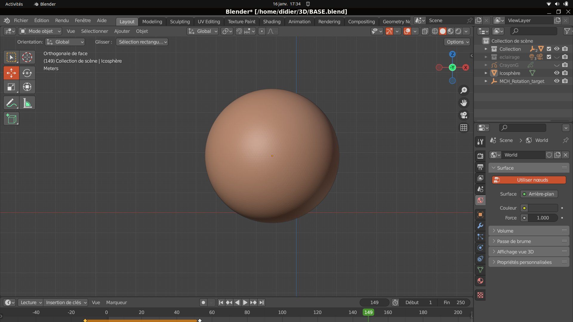Open Physics properties tab
The height and width of the screenshot is (322, 573).
[x=480, y=248]
